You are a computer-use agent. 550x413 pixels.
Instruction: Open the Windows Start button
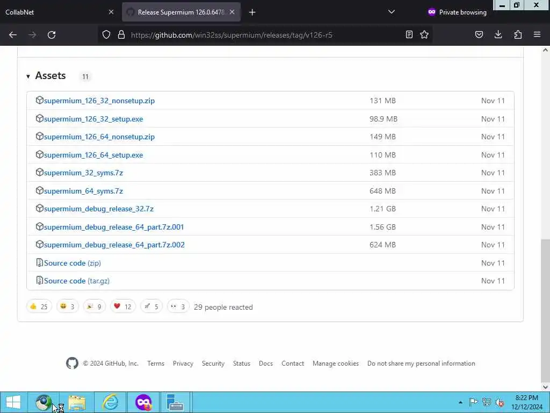(x=13, y=402)
